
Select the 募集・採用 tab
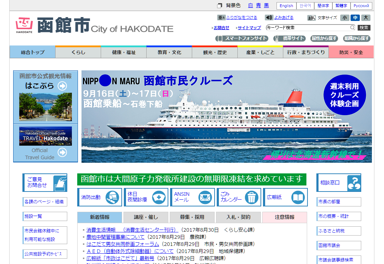pos(192,217)
